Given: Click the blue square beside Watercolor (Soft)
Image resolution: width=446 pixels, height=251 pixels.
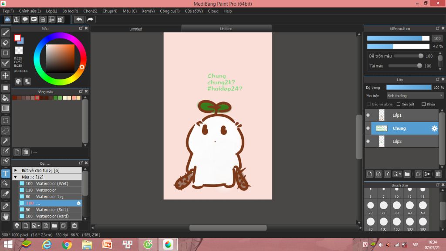Looking at the screenshot, I should click(22, 210).
